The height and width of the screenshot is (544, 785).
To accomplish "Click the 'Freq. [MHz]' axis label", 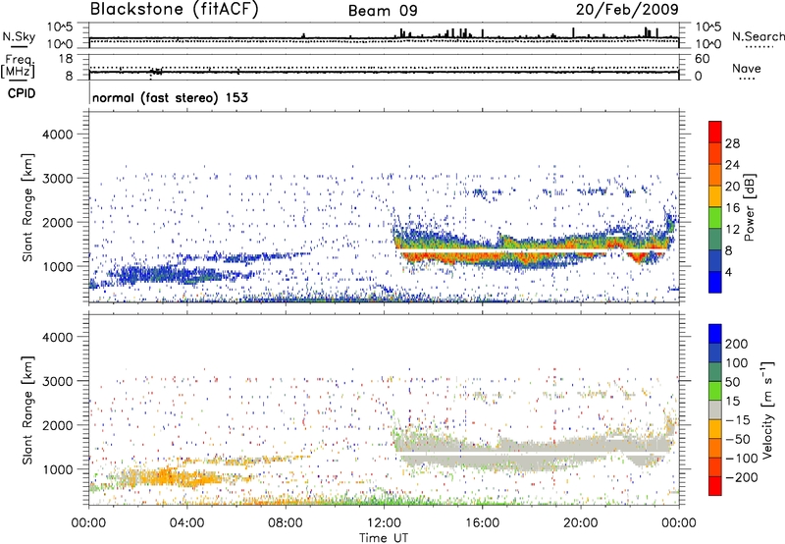I will [x=18, y=67].
